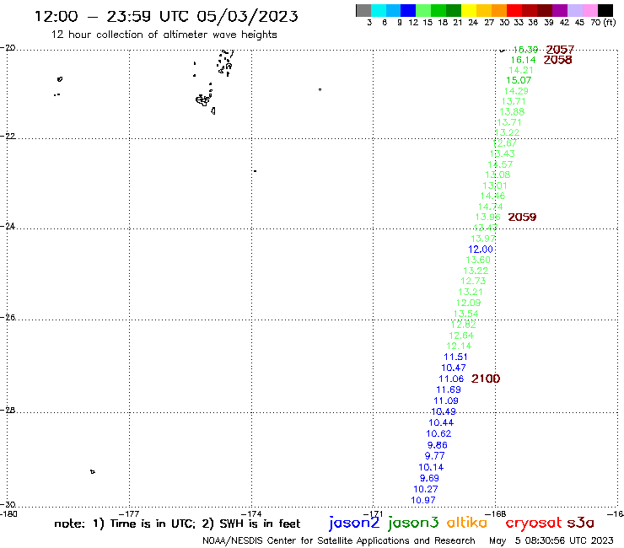
Task: Select the pure blue swatch in the legend
Action: [x=409, y=10]
